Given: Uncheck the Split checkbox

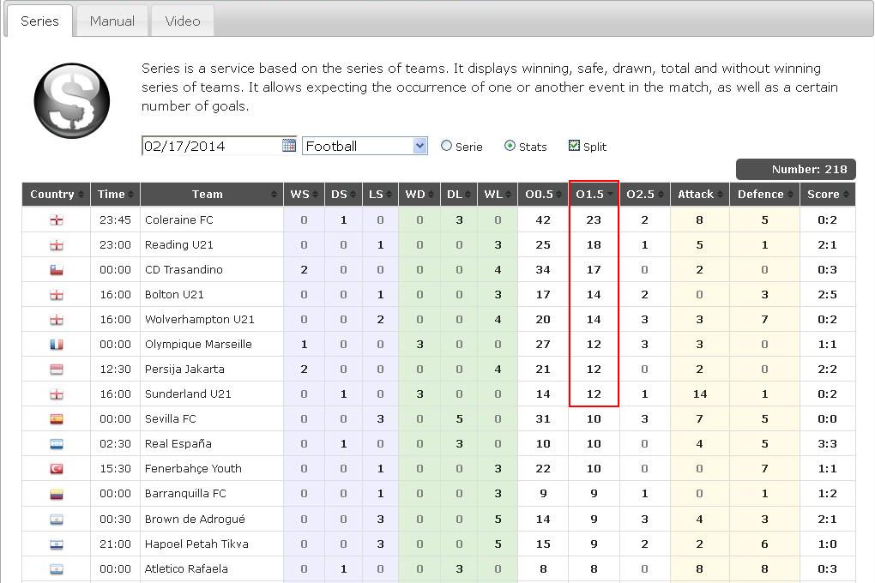Looking at the screenshot, I should 574,146.
